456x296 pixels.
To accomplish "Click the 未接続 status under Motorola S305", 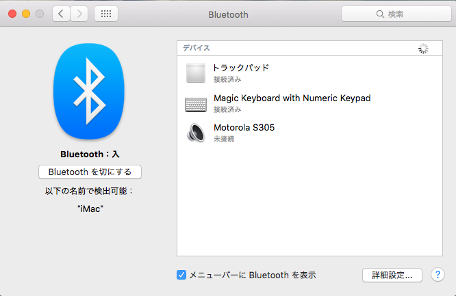I will (224, 139).
